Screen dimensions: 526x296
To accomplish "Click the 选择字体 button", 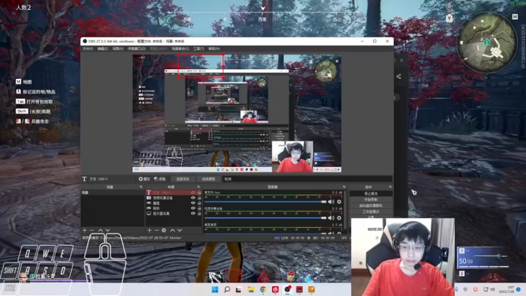I will (183, 179).
